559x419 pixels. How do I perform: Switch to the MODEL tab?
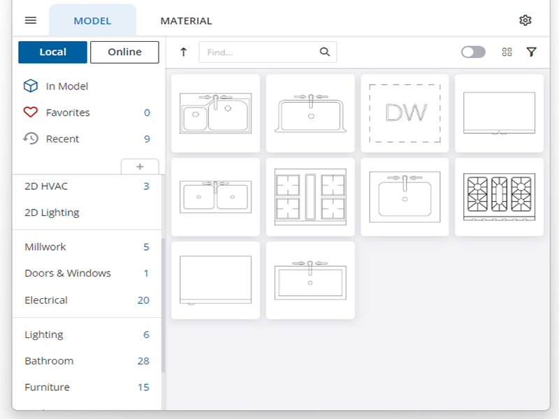(x=92, y=21)
